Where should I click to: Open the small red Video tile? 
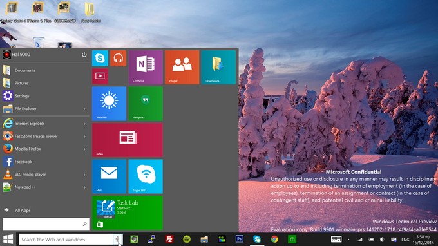coord(100,76)
